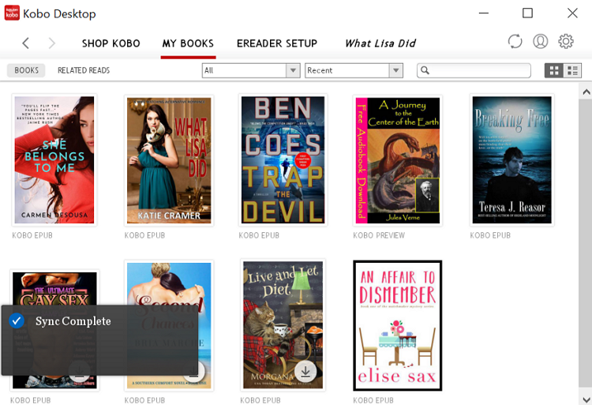
Task: Open Journey to the Center of the Earth
Action: pos(398,160)
